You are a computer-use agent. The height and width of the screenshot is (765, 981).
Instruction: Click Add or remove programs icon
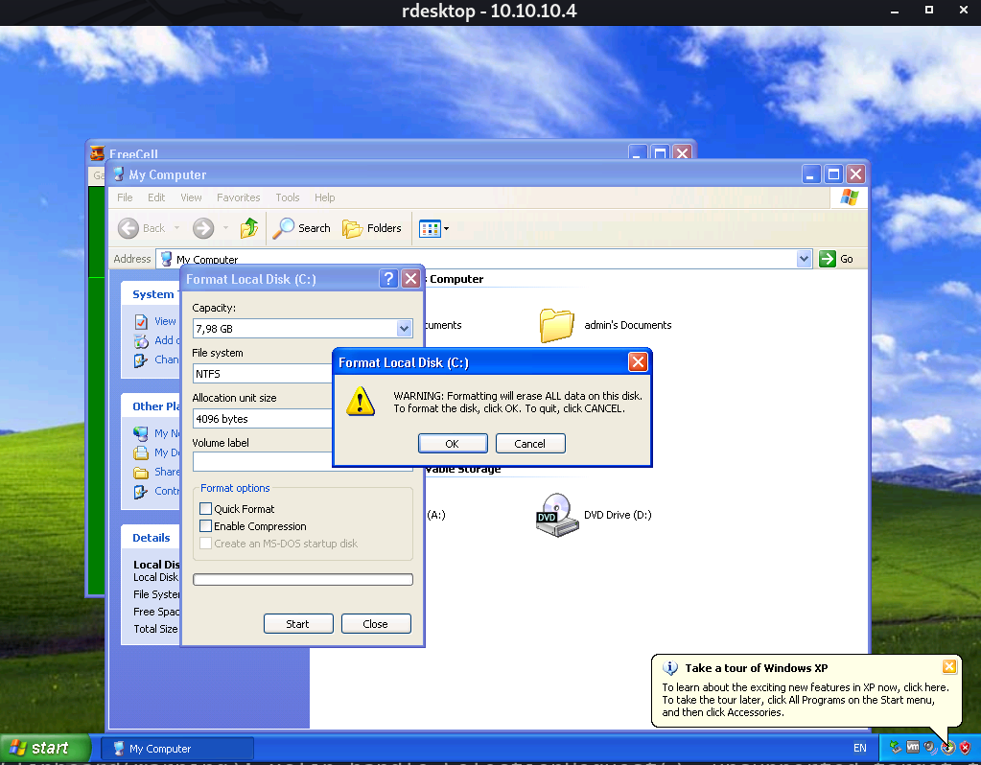pyautogui.click(x=141, y=341)
